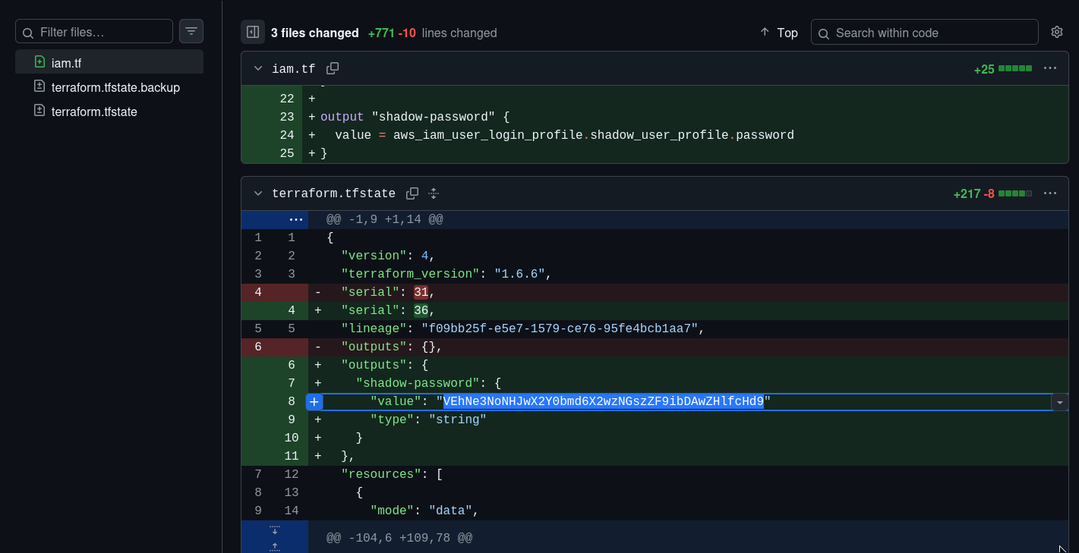Toggle the file tree sidebar panel icon
This screenshot has height=553, width=1079.
[x=253, y=32]
